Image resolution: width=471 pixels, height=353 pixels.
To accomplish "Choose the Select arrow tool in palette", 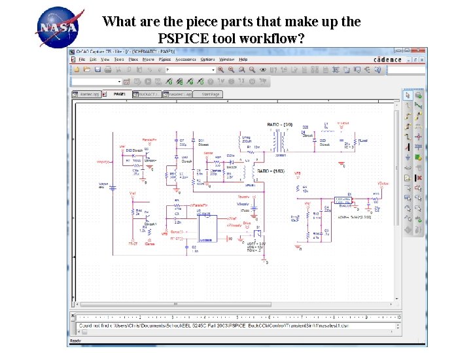I will 408,95.
